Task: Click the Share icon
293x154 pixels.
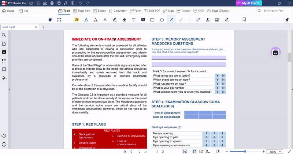Action: 45,3
